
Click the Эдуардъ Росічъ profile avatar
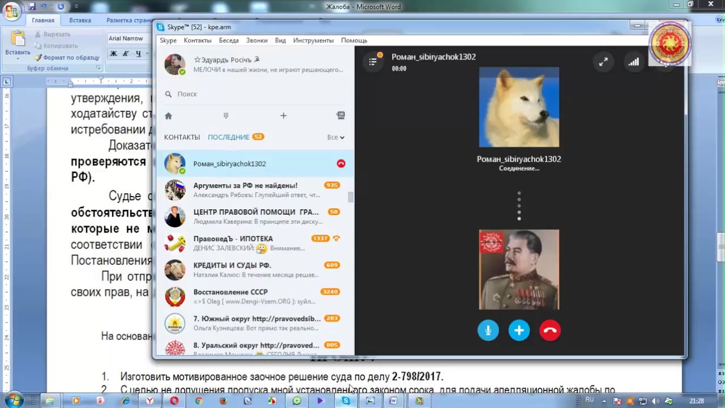174,65
